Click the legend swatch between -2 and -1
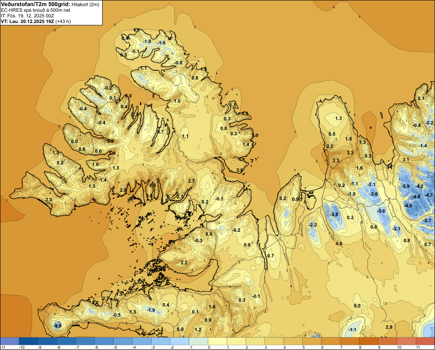Screen dimensions: 435x350 (x=180, y=341)
